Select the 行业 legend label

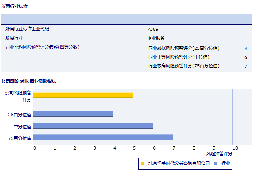226,163
